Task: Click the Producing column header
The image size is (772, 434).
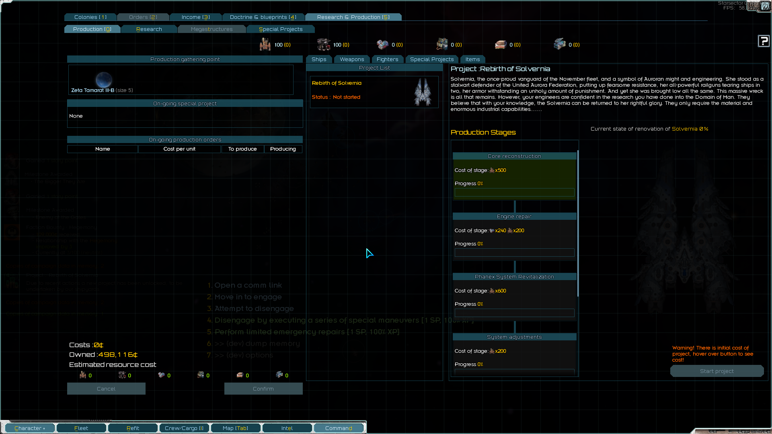Action: click(283, 149)
